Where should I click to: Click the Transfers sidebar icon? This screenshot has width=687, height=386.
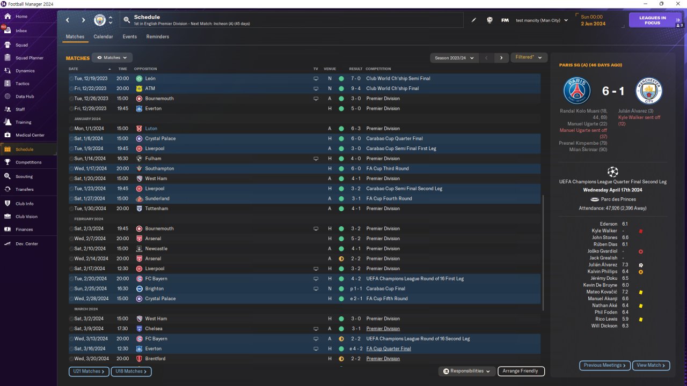click(x=8, y=189)
